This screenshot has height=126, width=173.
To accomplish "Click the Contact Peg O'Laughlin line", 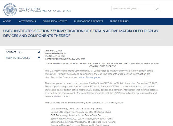I will click(65, 59).
